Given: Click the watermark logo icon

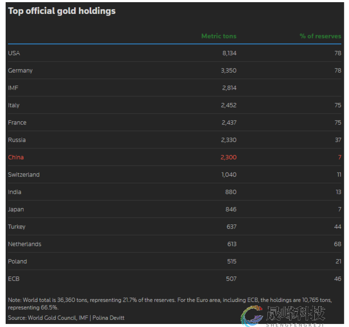Looking at the screenshot, I should coord(253,316).
